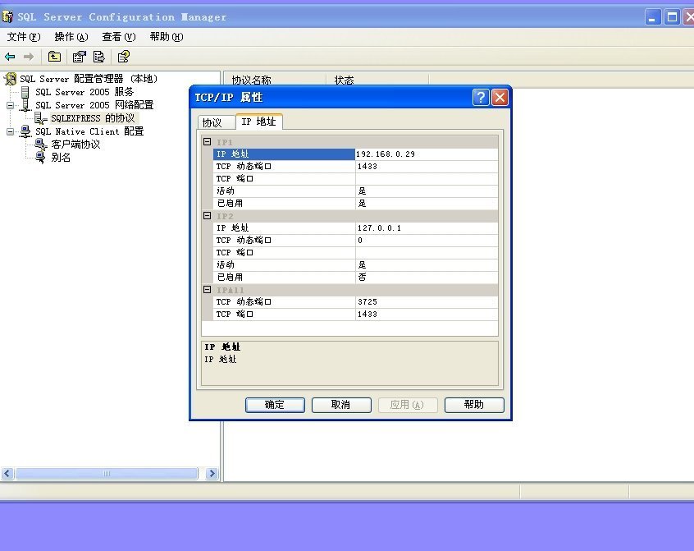Collapse the IPAll section in property grid

[207, 290]
